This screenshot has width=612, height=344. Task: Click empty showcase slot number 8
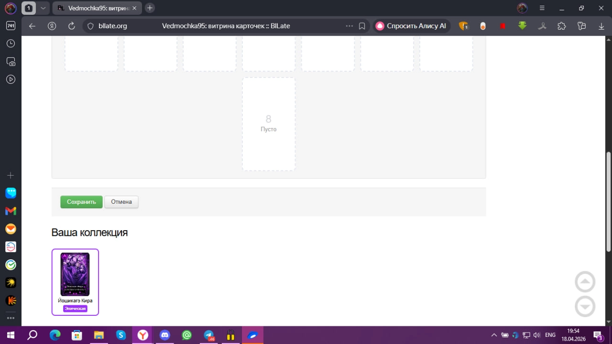(269, 124)
